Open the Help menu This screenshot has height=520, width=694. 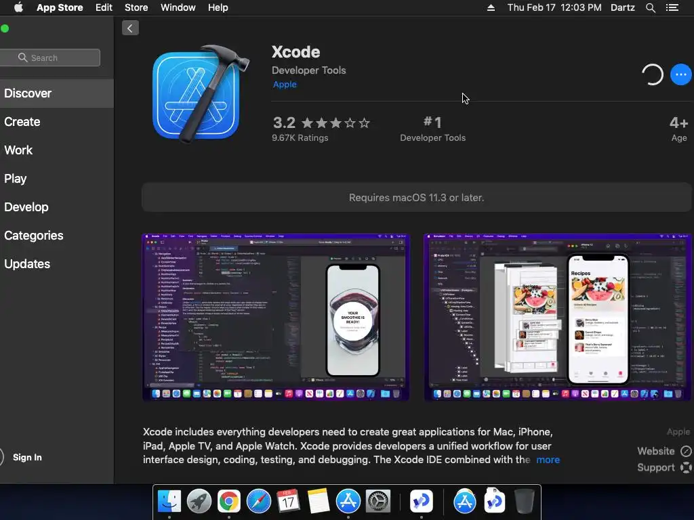pyautogui.click(x=218, y=7)
